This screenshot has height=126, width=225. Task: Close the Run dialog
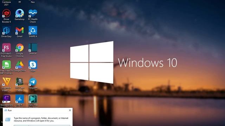tap(70, 110)
